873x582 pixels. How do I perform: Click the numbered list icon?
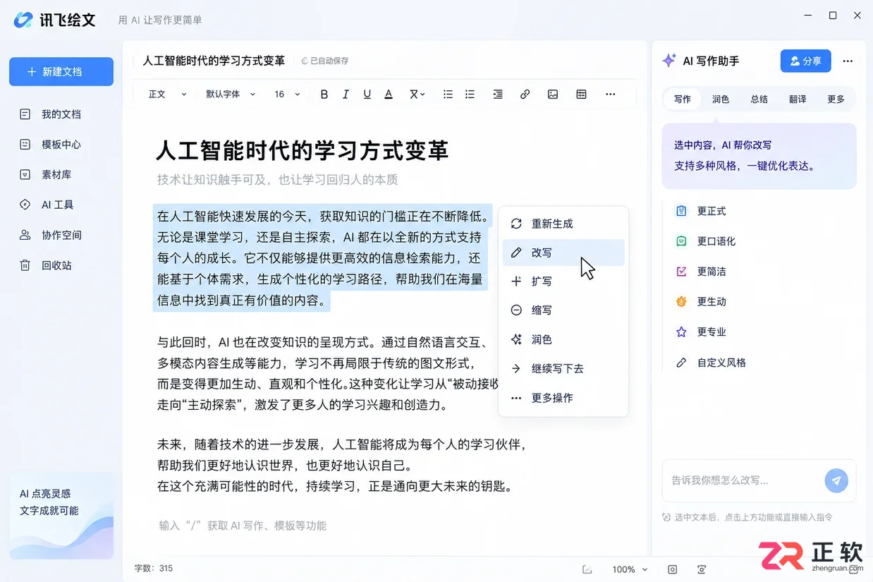[470, 95]
